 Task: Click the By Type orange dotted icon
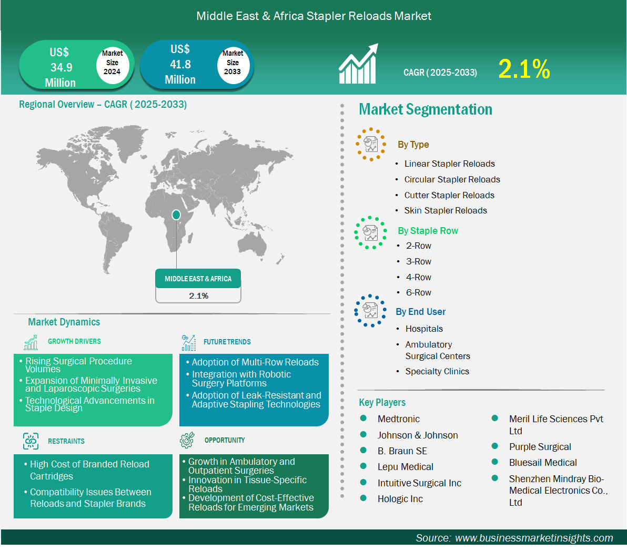[371, 144]
